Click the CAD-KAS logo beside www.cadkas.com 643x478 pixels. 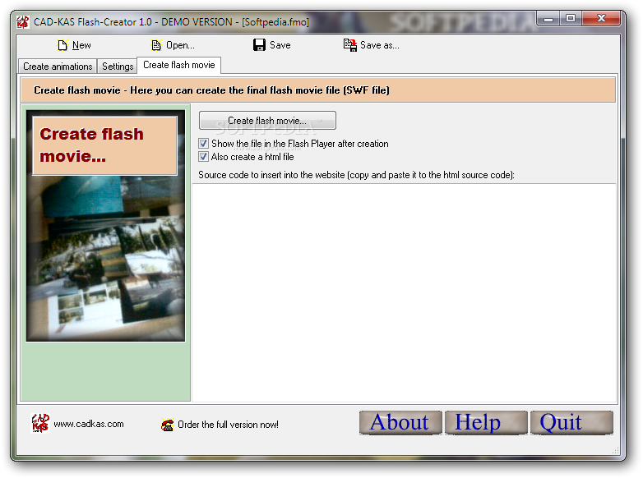point(40,424)
